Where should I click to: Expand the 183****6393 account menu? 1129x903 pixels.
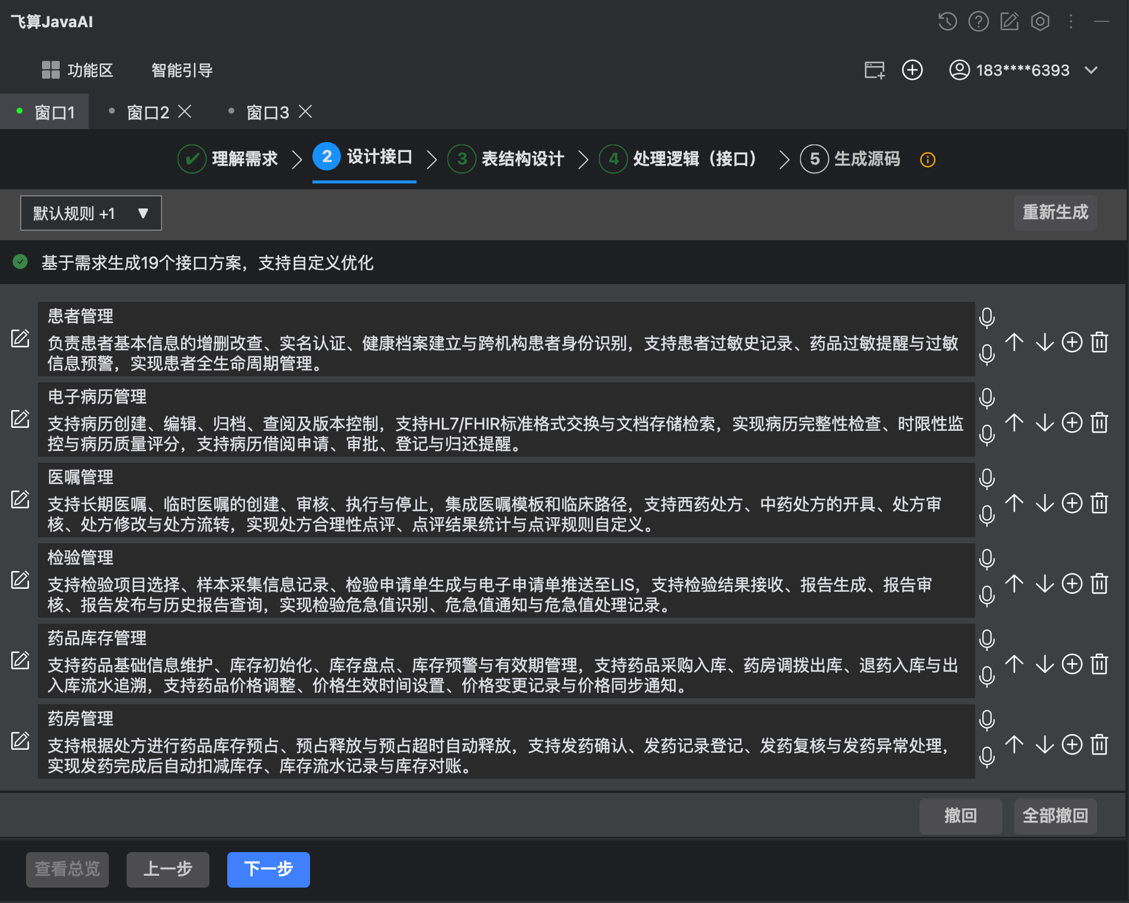point(1024,70)
